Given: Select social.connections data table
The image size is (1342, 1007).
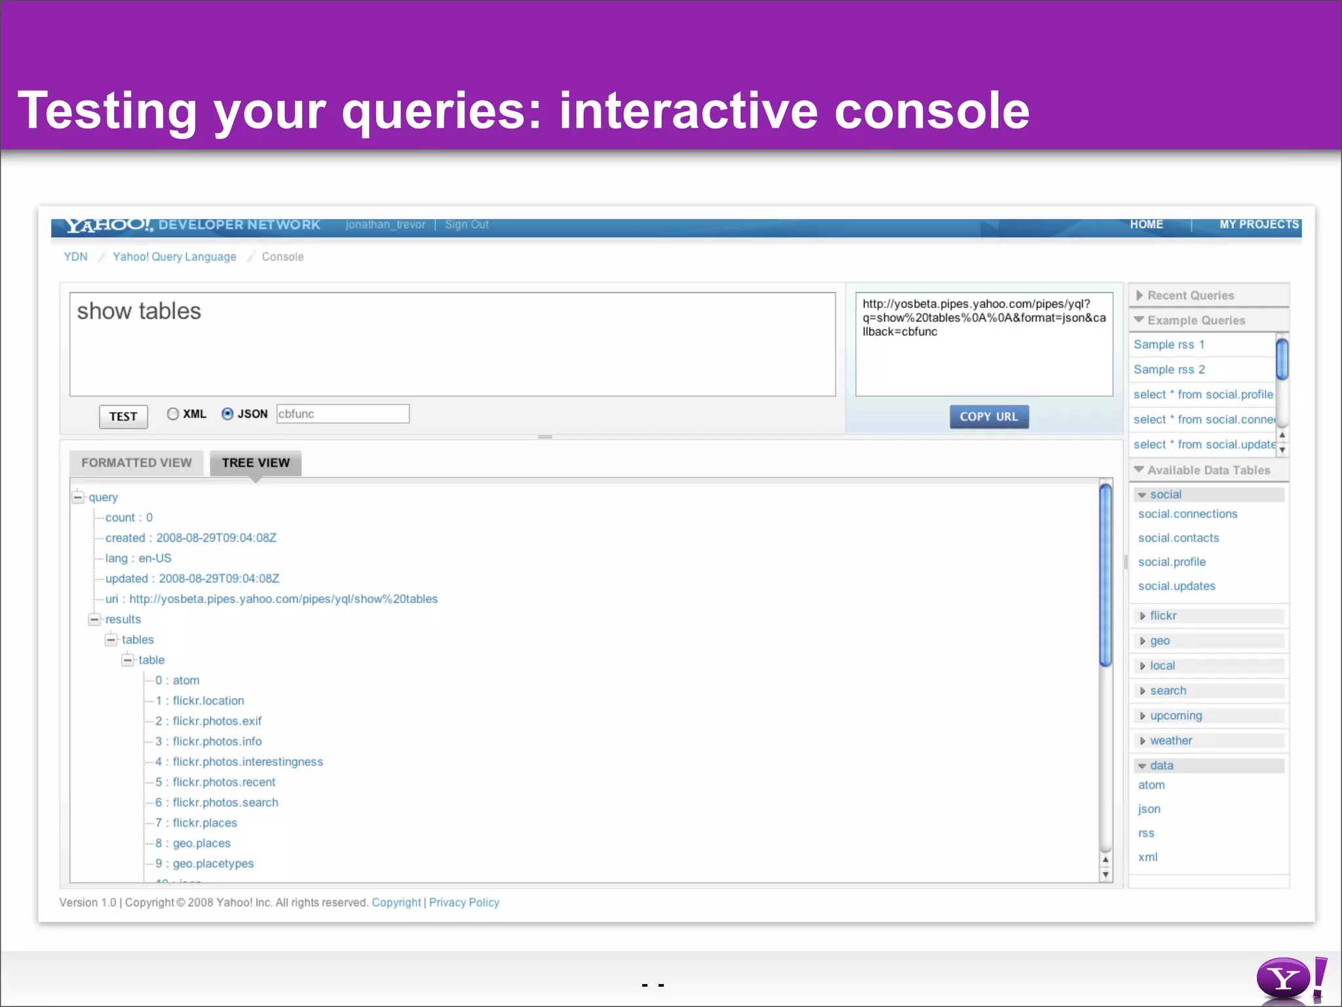Looking at the screenshot, I should (1187, 514).
